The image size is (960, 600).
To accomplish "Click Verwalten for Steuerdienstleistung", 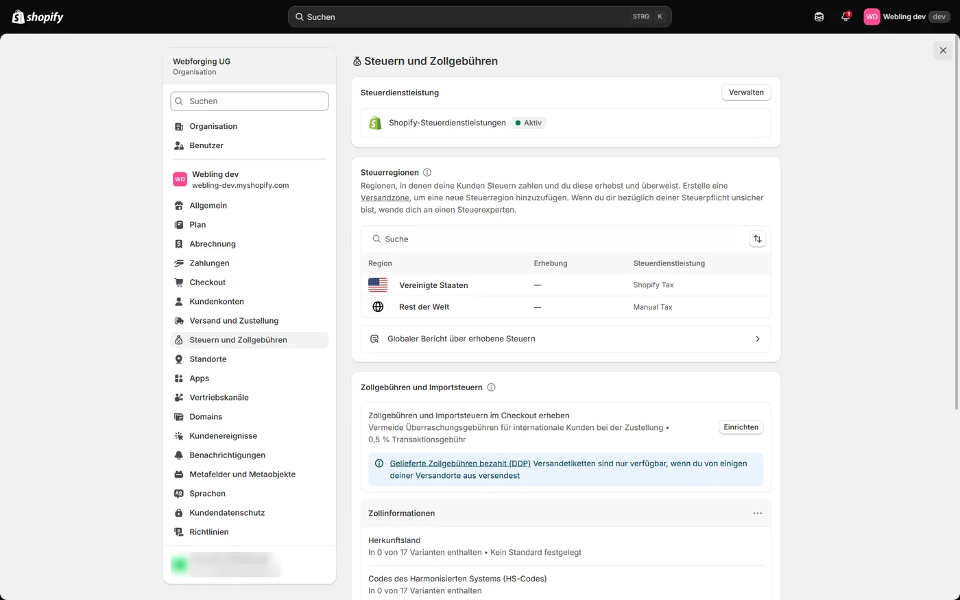I will click(x=746, y=93).
